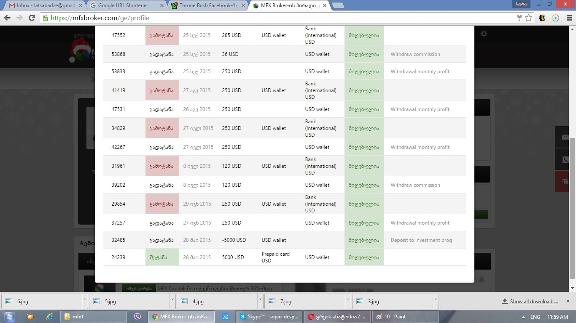Reload the MFX Broker page

click(x=32, y=18)
